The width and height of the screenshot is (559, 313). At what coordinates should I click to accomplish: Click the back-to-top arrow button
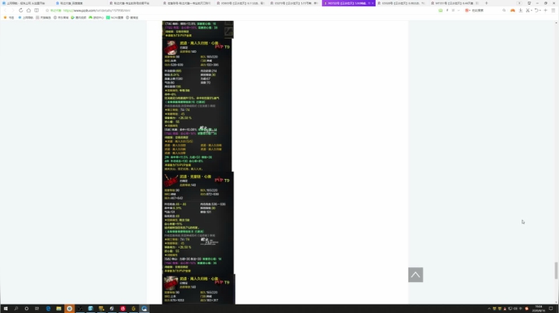tap(415, 274)
